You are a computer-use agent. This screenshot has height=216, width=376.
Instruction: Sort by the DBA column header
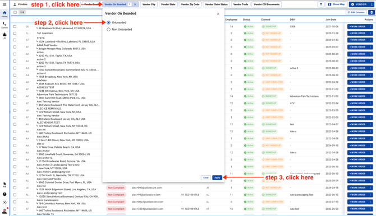click(x=292, y=20)
